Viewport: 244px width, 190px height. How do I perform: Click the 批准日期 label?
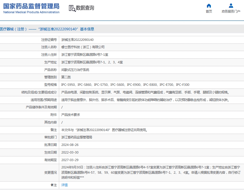[x=50, y=145]
